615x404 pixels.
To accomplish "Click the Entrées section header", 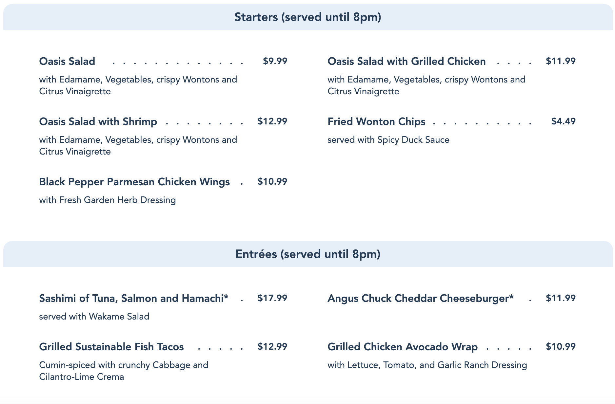I will (x=307, y=254).
